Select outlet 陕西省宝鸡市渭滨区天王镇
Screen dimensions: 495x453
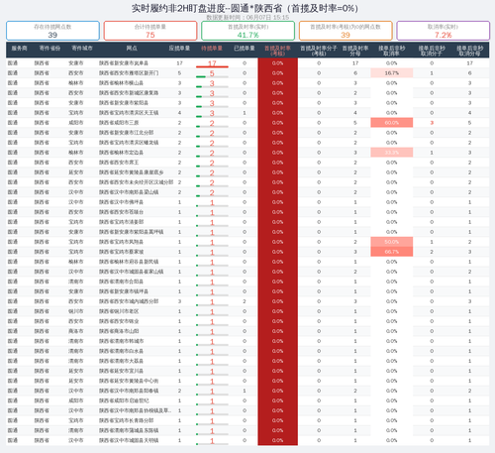(129, 113)
